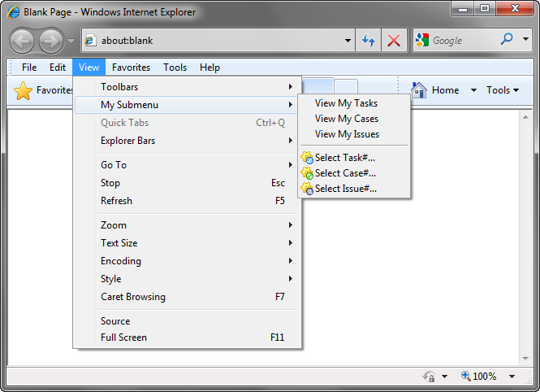Click the Home house icon
This screenshot has height=392, width=540.
pos(419,90)
